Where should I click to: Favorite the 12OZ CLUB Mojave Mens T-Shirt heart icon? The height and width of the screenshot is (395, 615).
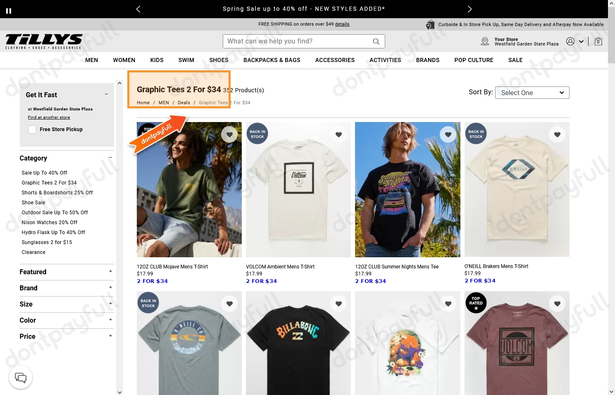tap(229, 134)
